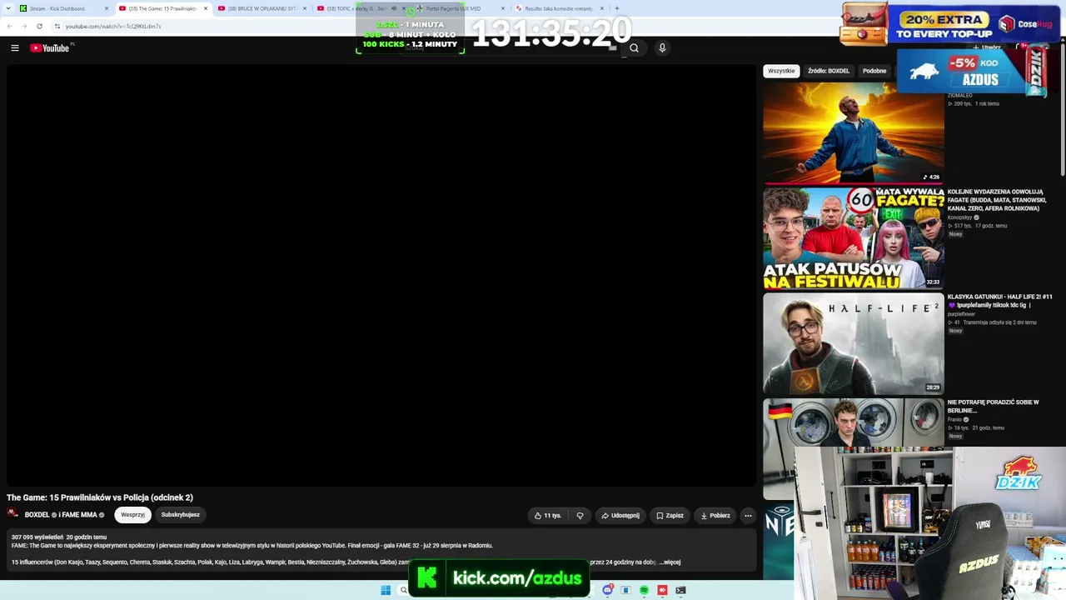Click the video title The Game: 15 Prawilniaków
This screenshot has height=600, width=1066.
(x=100, y=498)
